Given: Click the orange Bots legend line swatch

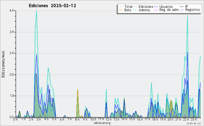Looking at the screenshot, I should [x=121, y=10].
